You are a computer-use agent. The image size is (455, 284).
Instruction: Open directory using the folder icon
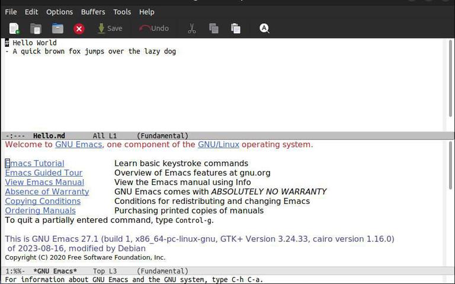[57, 28]
